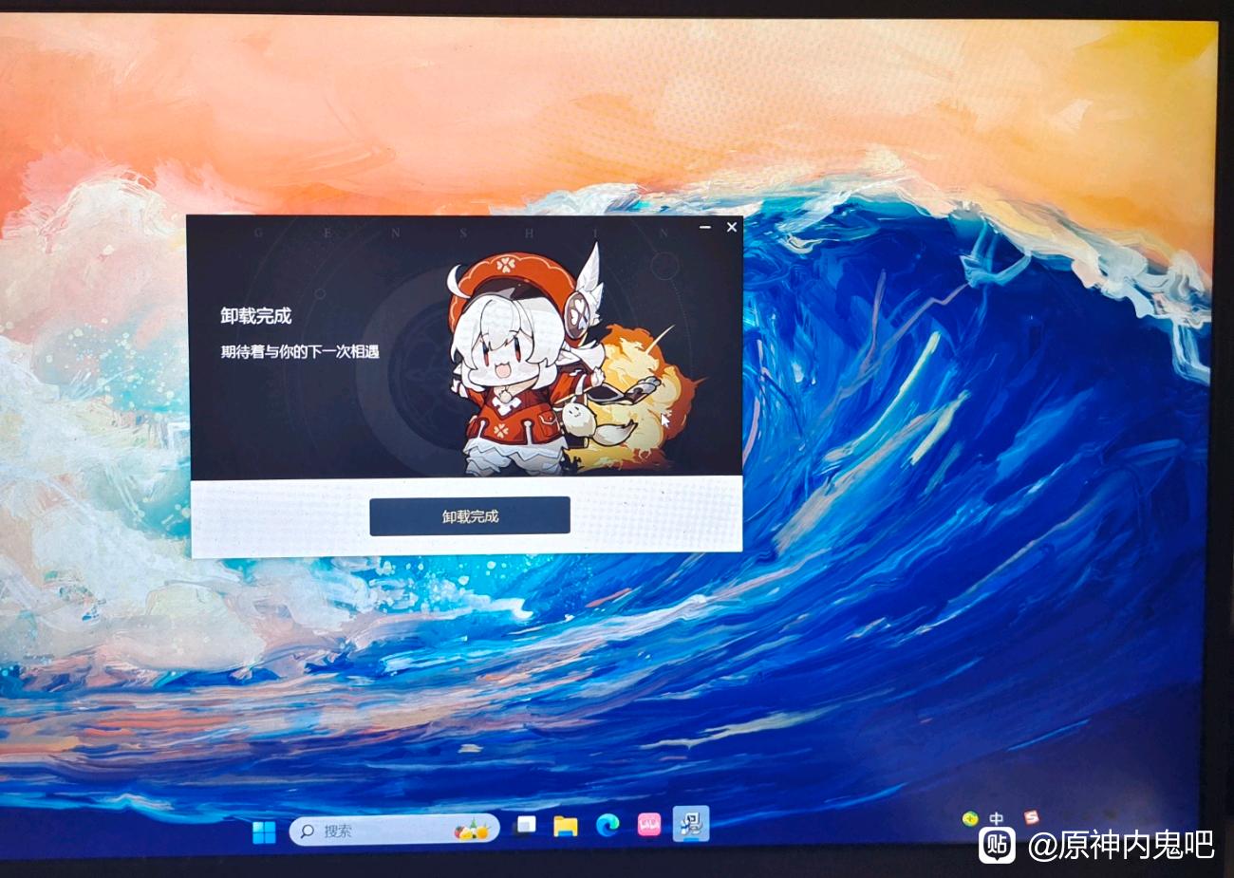Open Task View from the taskbar
The image size is (1234, 878).
tap(524, 827)
